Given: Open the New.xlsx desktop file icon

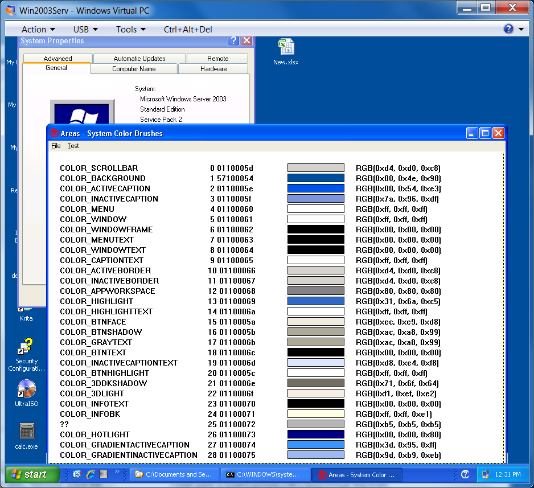Looking at the screenshot, I should (x=286, y=52).
